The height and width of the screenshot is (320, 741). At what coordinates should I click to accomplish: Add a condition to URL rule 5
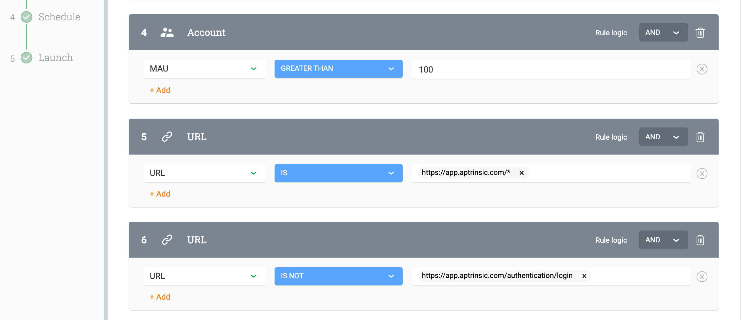tap(160, 194)
